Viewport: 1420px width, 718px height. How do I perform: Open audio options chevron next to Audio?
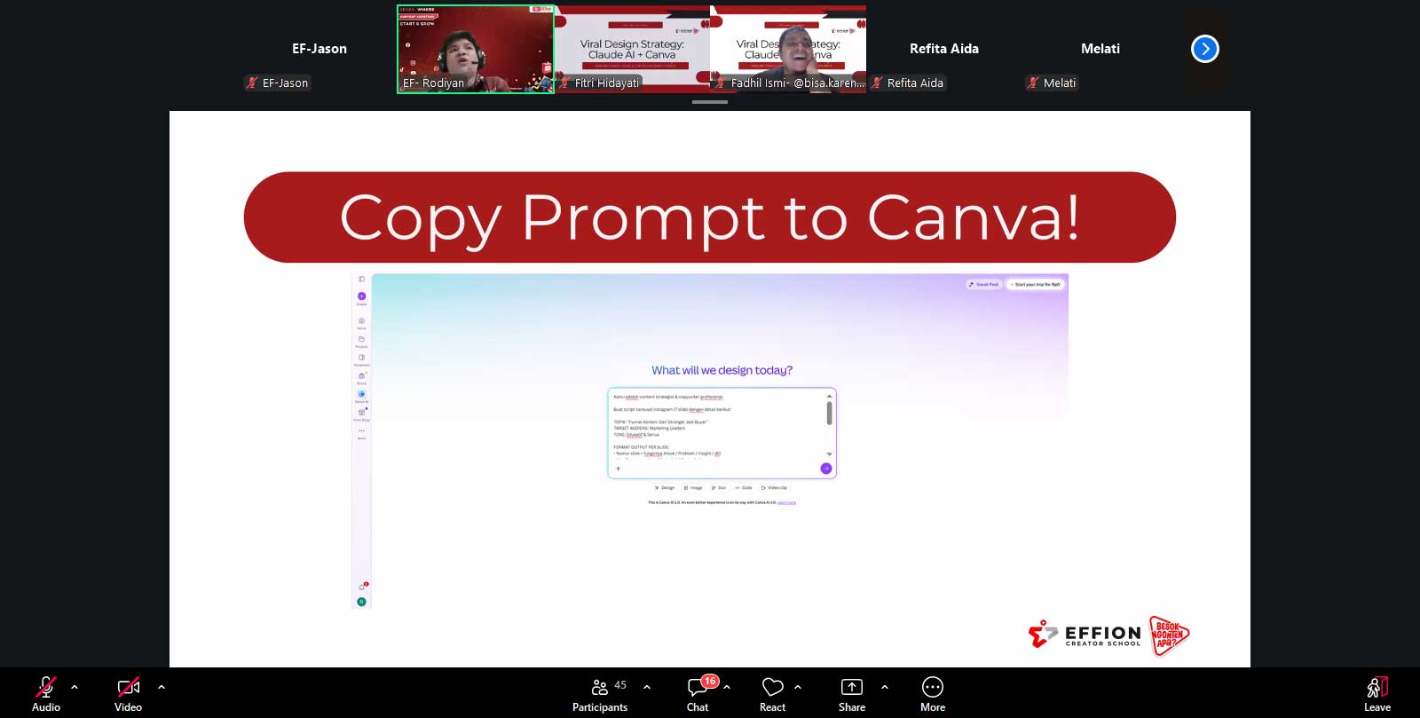pyautogui.click(x=75, y=686)
